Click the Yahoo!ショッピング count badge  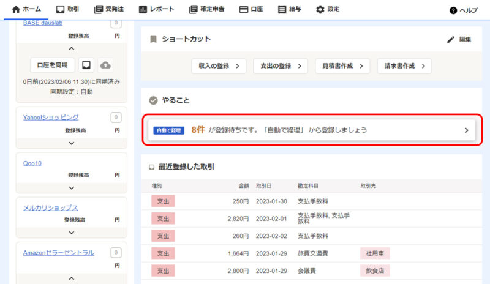pos(116,118)
